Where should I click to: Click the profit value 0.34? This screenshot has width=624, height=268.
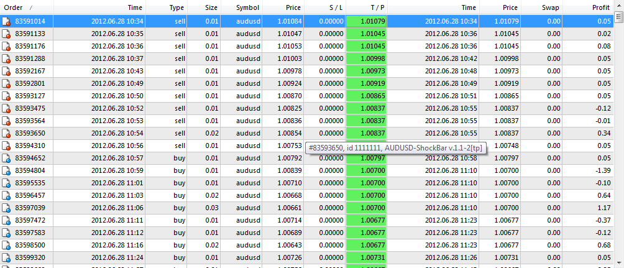604,134
